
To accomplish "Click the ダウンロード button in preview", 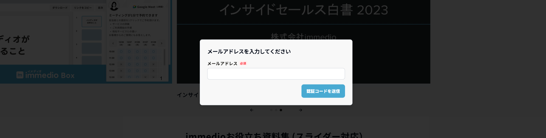I will (x=60, y=8).
